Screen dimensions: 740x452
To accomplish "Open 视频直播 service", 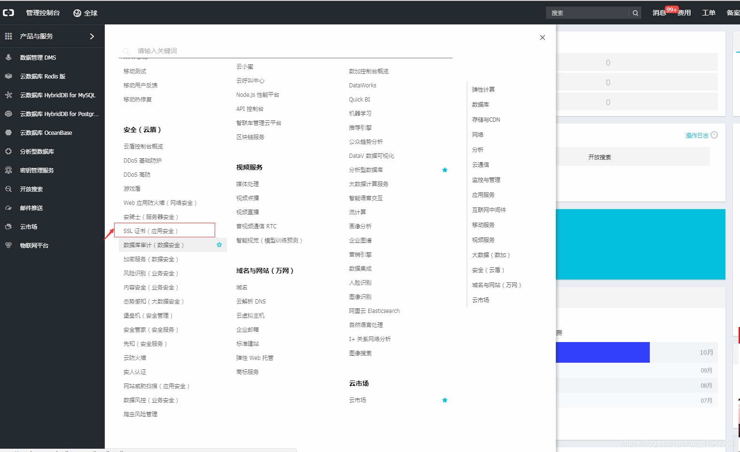I will [x=247, y=212].
